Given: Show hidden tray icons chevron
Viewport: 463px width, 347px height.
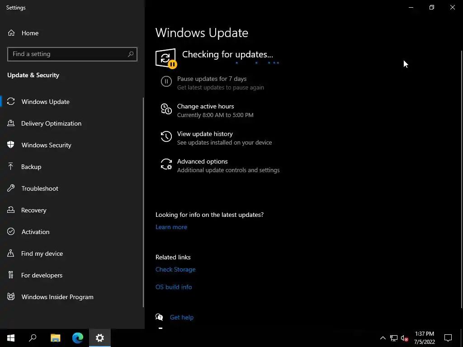Looking at the screenshot, I should point(383,338).
